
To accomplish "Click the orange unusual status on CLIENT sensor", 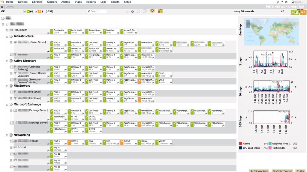I will [x=122, y=142].
